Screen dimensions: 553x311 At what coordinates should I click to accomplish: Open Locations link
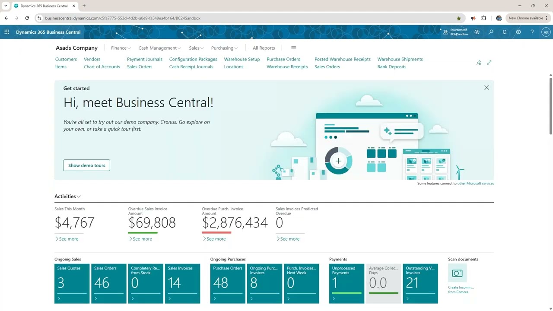[234, 67]
